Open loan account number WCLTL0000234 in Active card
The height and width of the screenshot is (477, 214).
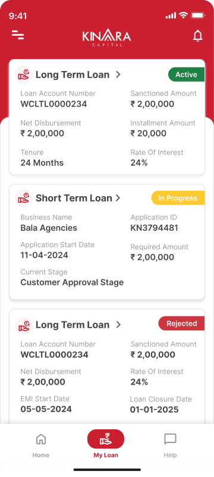click(x=53, y=104)
